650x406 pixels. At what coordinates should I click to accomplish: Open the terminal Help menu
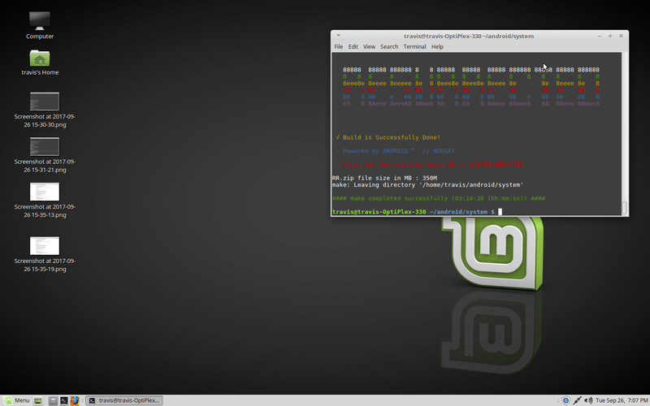437,46
